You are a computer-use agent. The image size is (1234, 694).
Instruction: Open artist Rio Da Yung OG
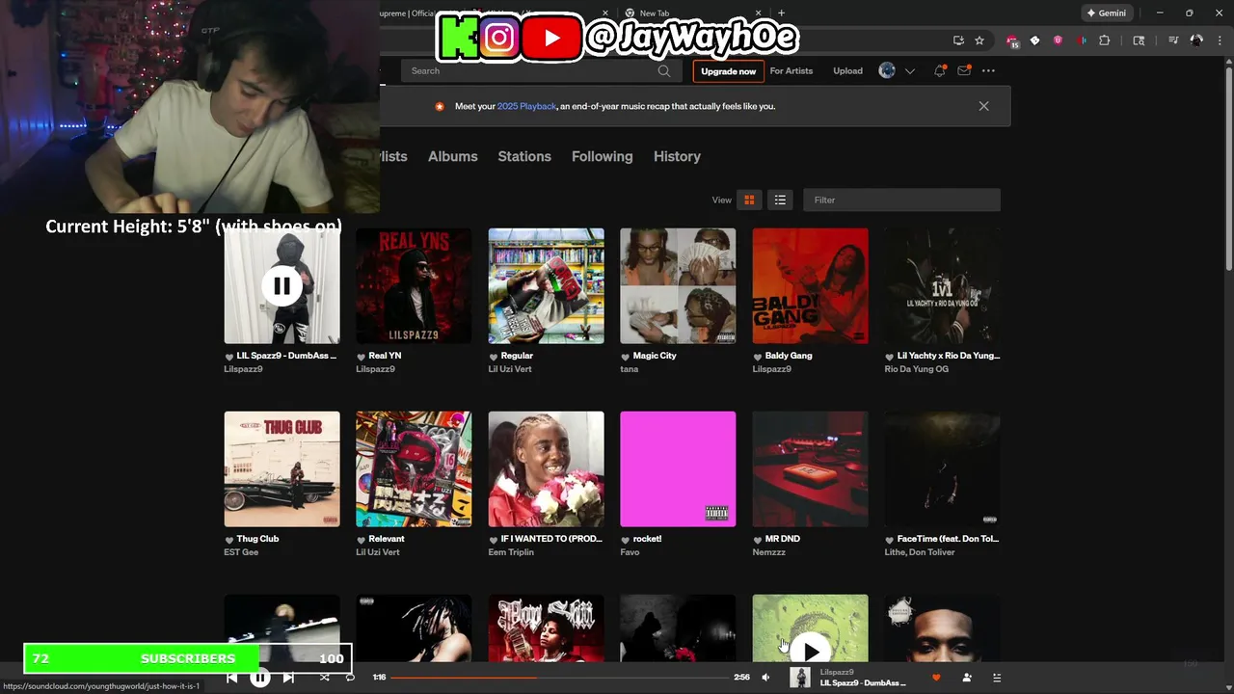point(917,369)
